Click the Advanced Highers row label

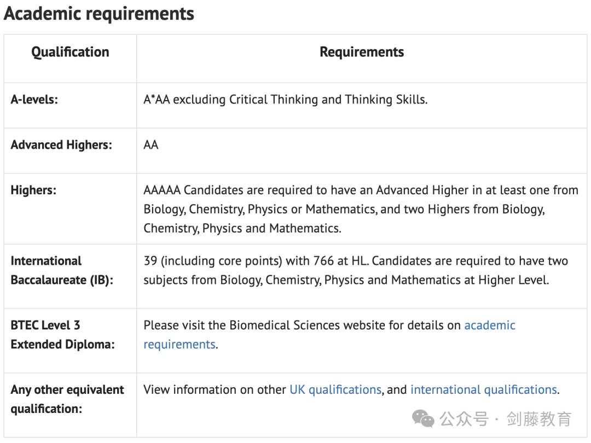point(61,144)
